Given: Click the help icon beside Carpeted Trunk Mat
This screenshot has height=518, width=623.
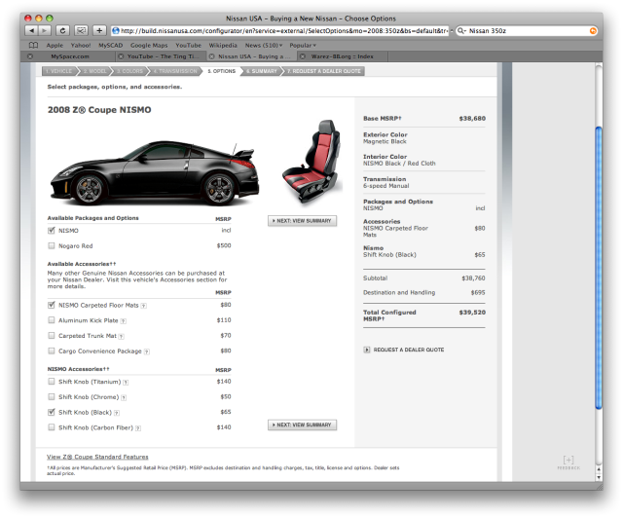Looking at the screenshot, I should (x=122, y=336).
